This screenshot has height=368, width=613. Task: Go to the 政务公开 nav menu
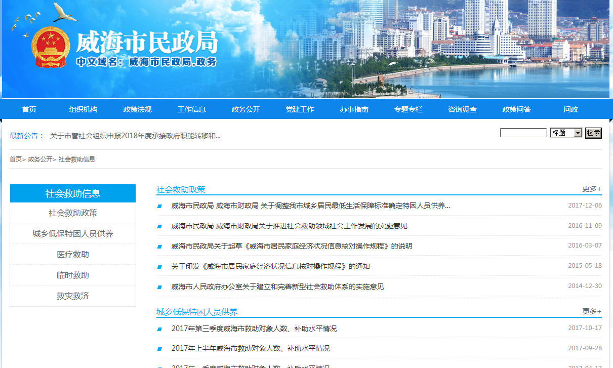(x=246, y=109)
